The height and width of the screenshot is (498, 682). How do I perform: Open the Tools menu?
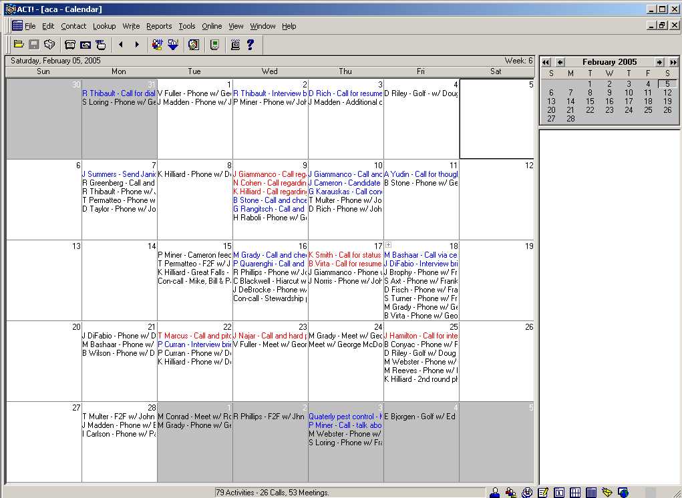click(x=187, y=26)
